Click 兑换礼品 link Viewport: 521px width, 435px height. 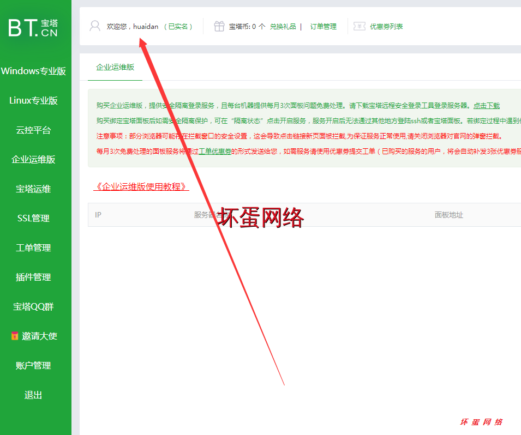pos(283,27)
